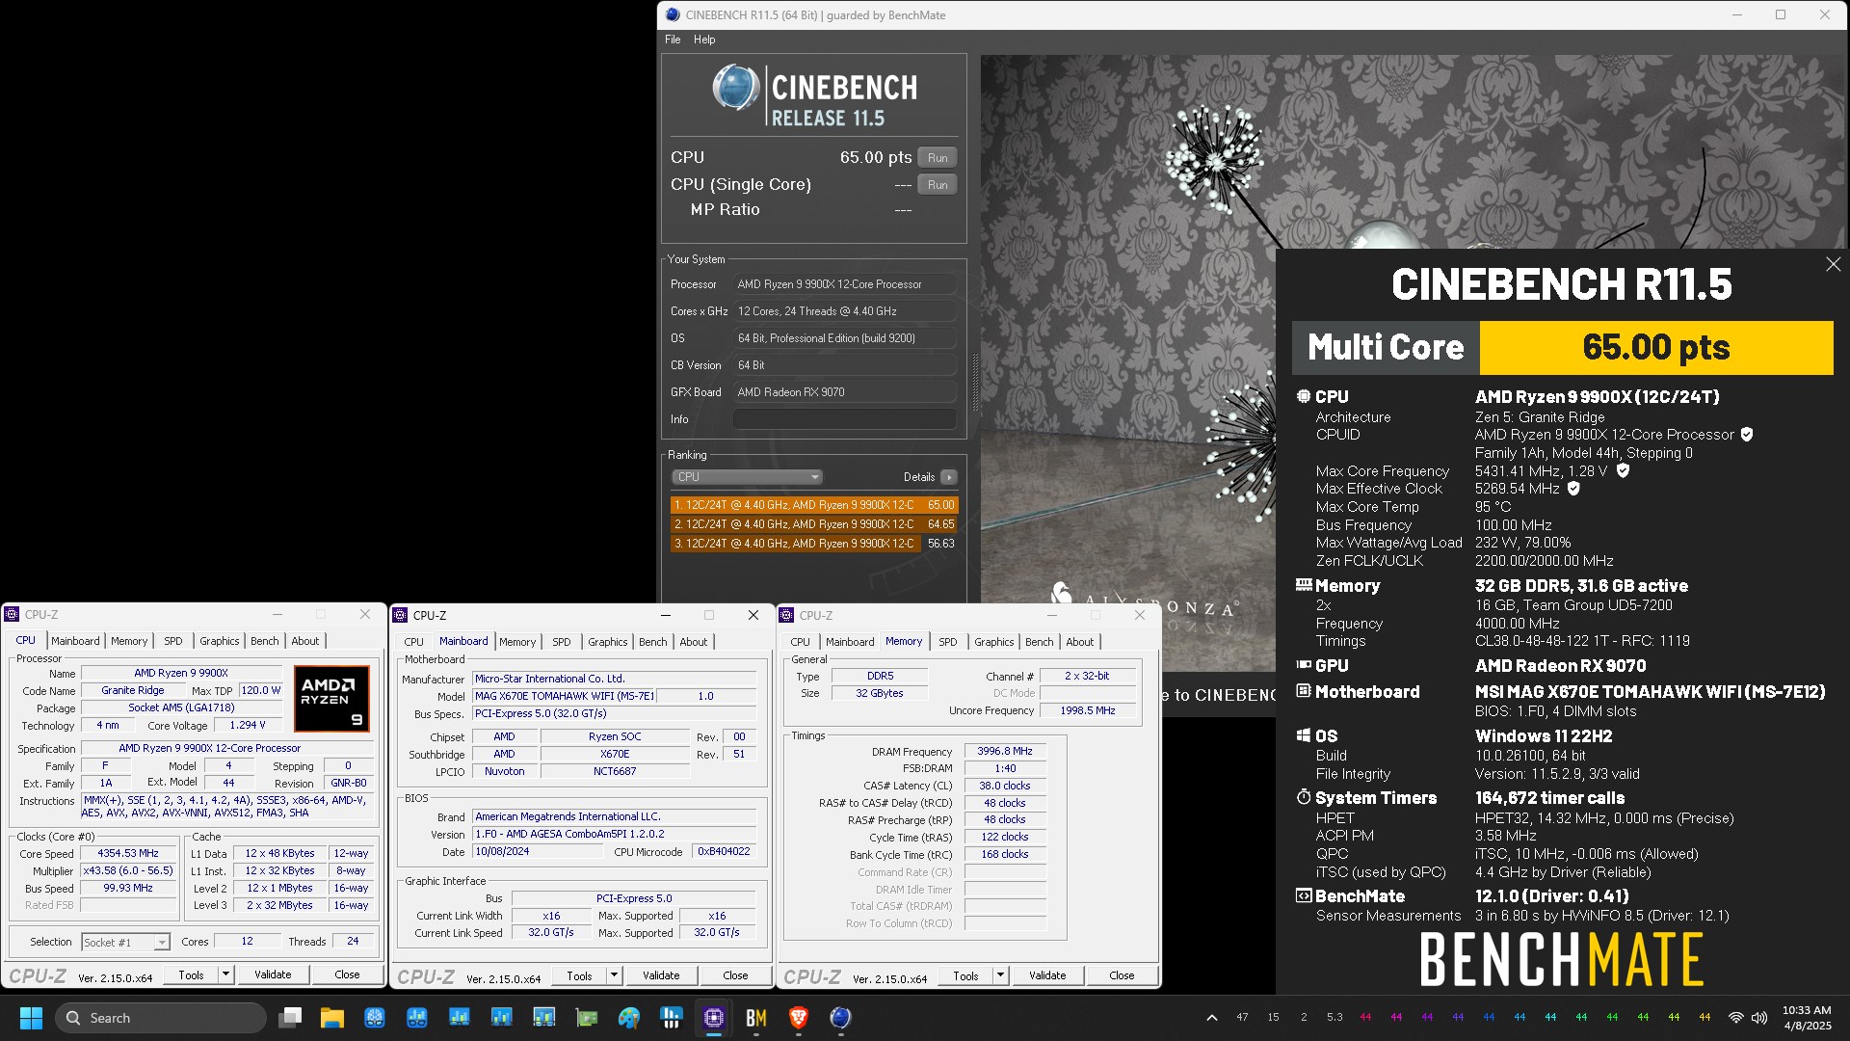Click Validate in CPU-Z CPU window
Screen dimensions: 1850x1041
(273, 974)
